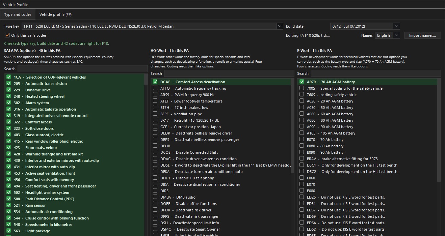Select the '205 - Automatic transmission' row text
The height and width of the screenshot is (236, 445).
coord(40,84)
